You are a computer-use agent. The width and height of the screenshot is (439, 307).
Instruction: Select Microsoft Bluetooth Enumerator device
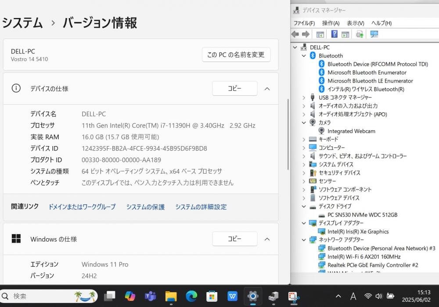pyautogui.click(x=367, y=72)
